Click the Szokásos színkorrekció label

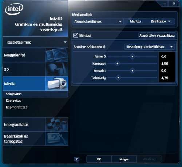coord(90,47)
